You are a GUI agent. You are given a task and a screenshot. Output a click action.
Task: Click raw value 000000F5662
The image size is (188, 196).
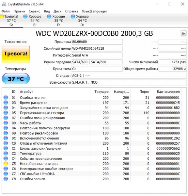pyautogui.click(x=168, y=149)
